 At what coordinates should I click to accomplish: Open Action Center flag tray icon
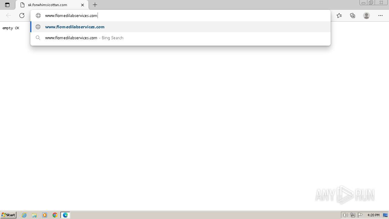click(x=360, y=215)
